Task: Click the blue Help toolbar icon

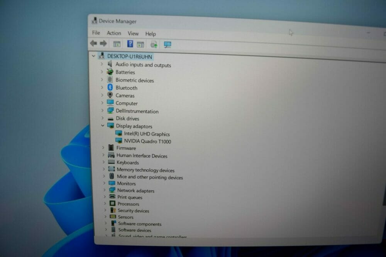Action: pos(130,44)
